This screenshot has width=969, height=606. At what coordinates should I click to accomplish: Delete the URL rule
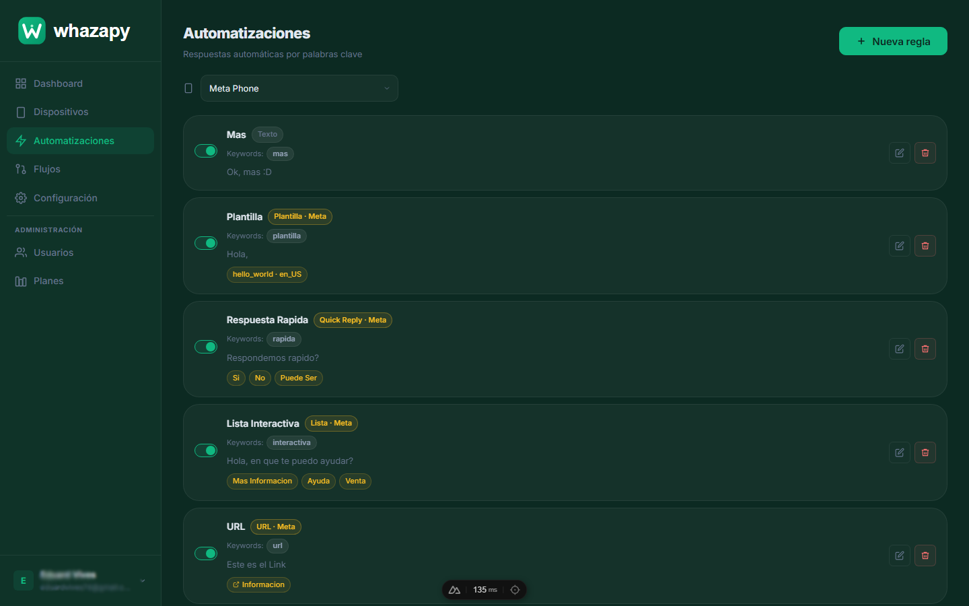point(925,555)
